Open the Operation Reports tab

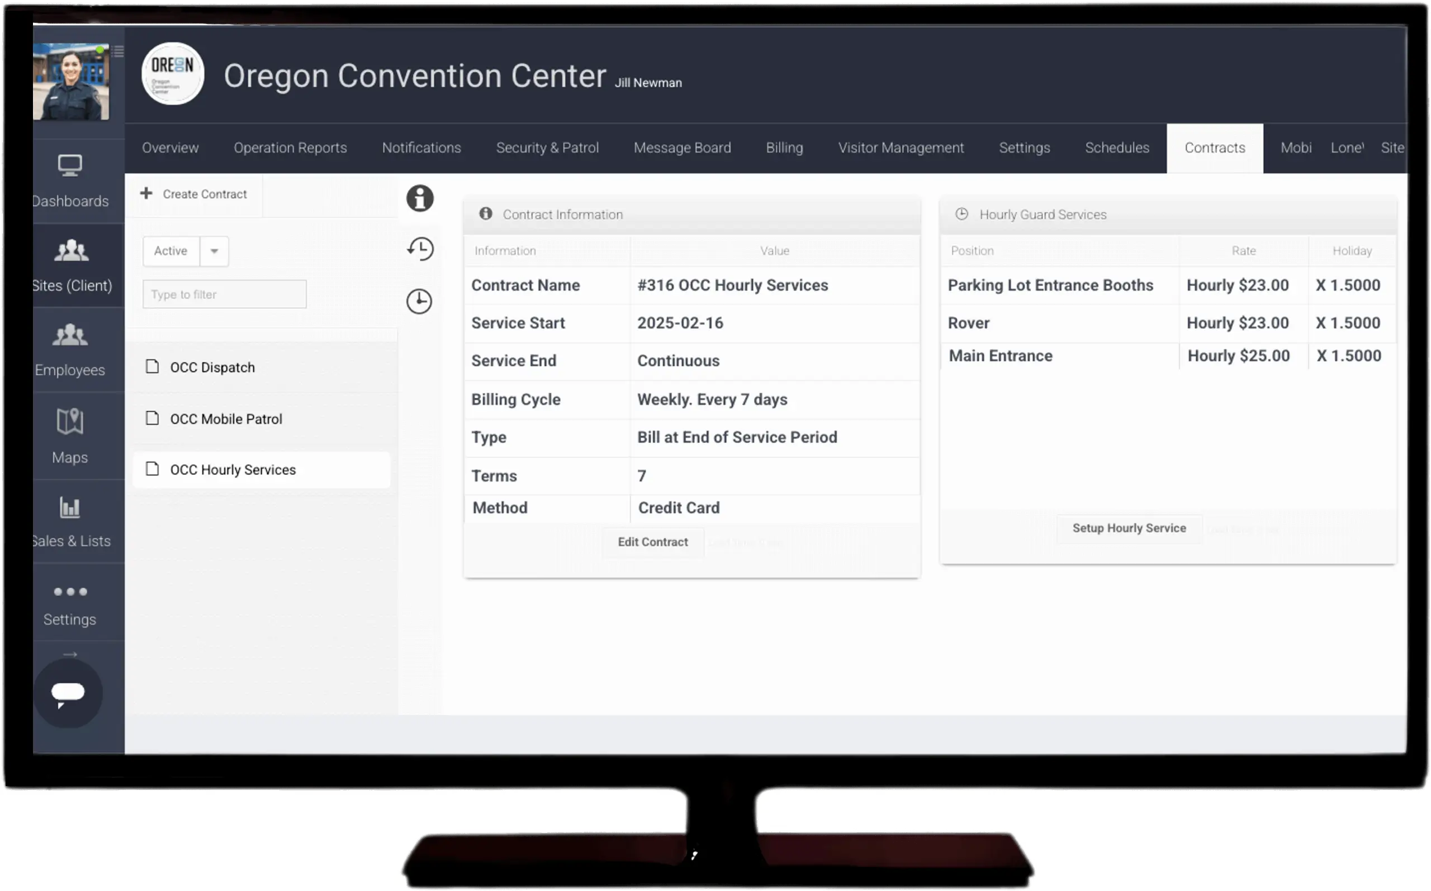click(x=290, y=148)
